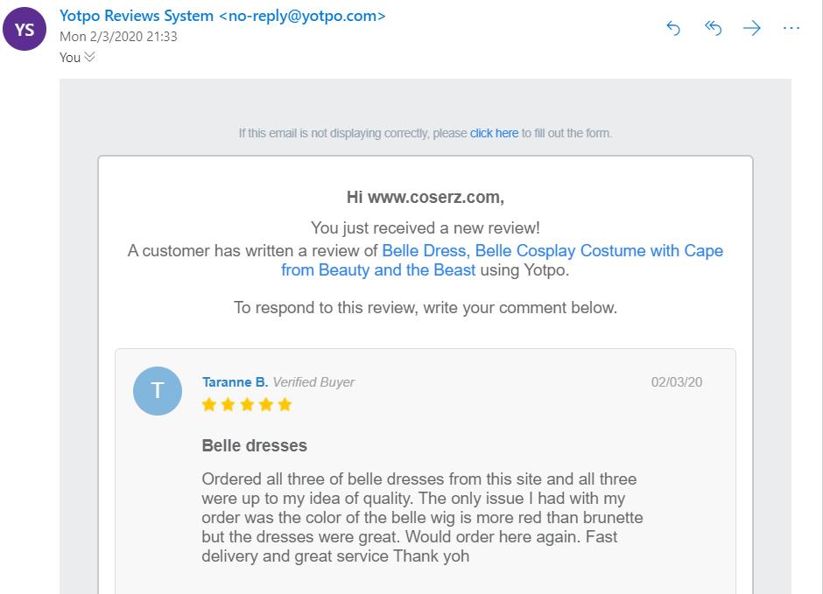Click the fifth yellow rating star
This screenshot has height=594, width=823.
point(284,404)
